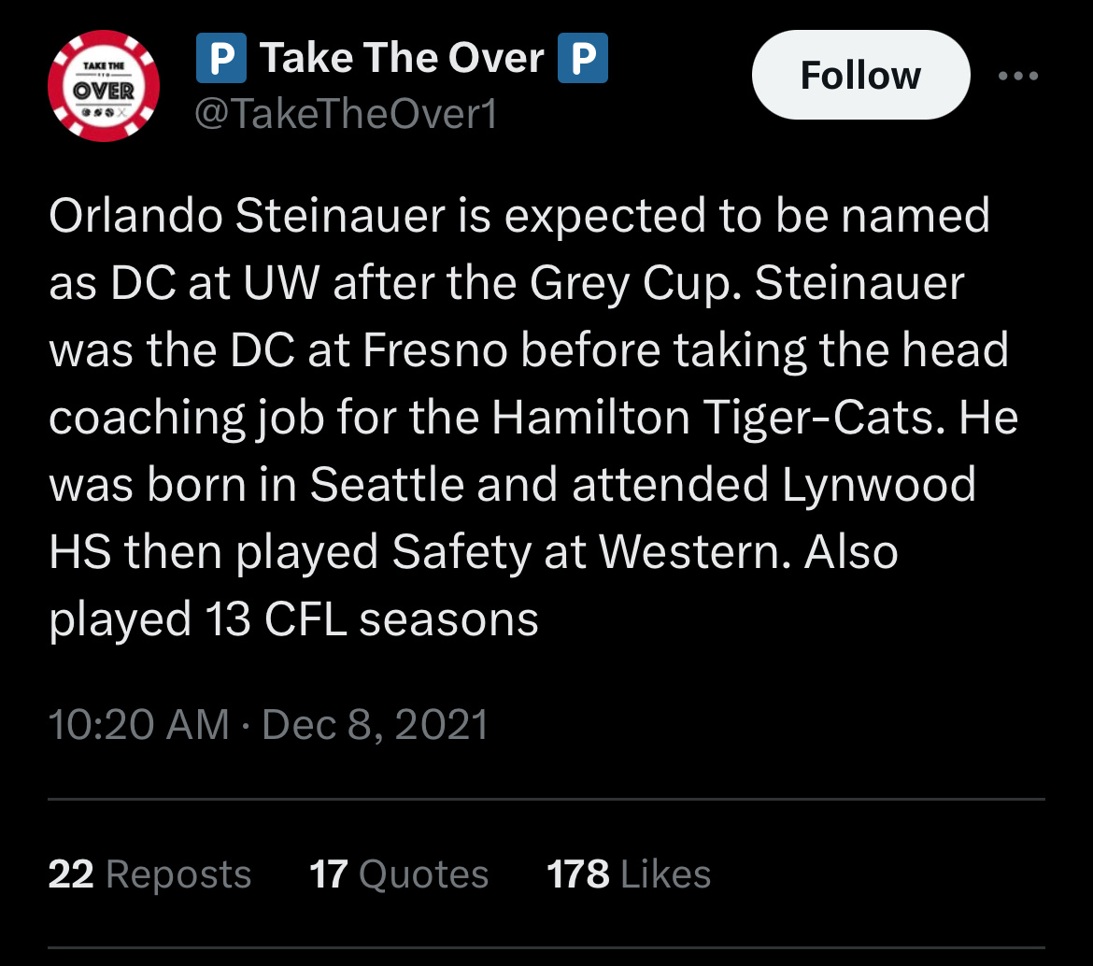Open the Take The Over display name
The height and width of the screenshot is (966, 1093).
point(402,59)
